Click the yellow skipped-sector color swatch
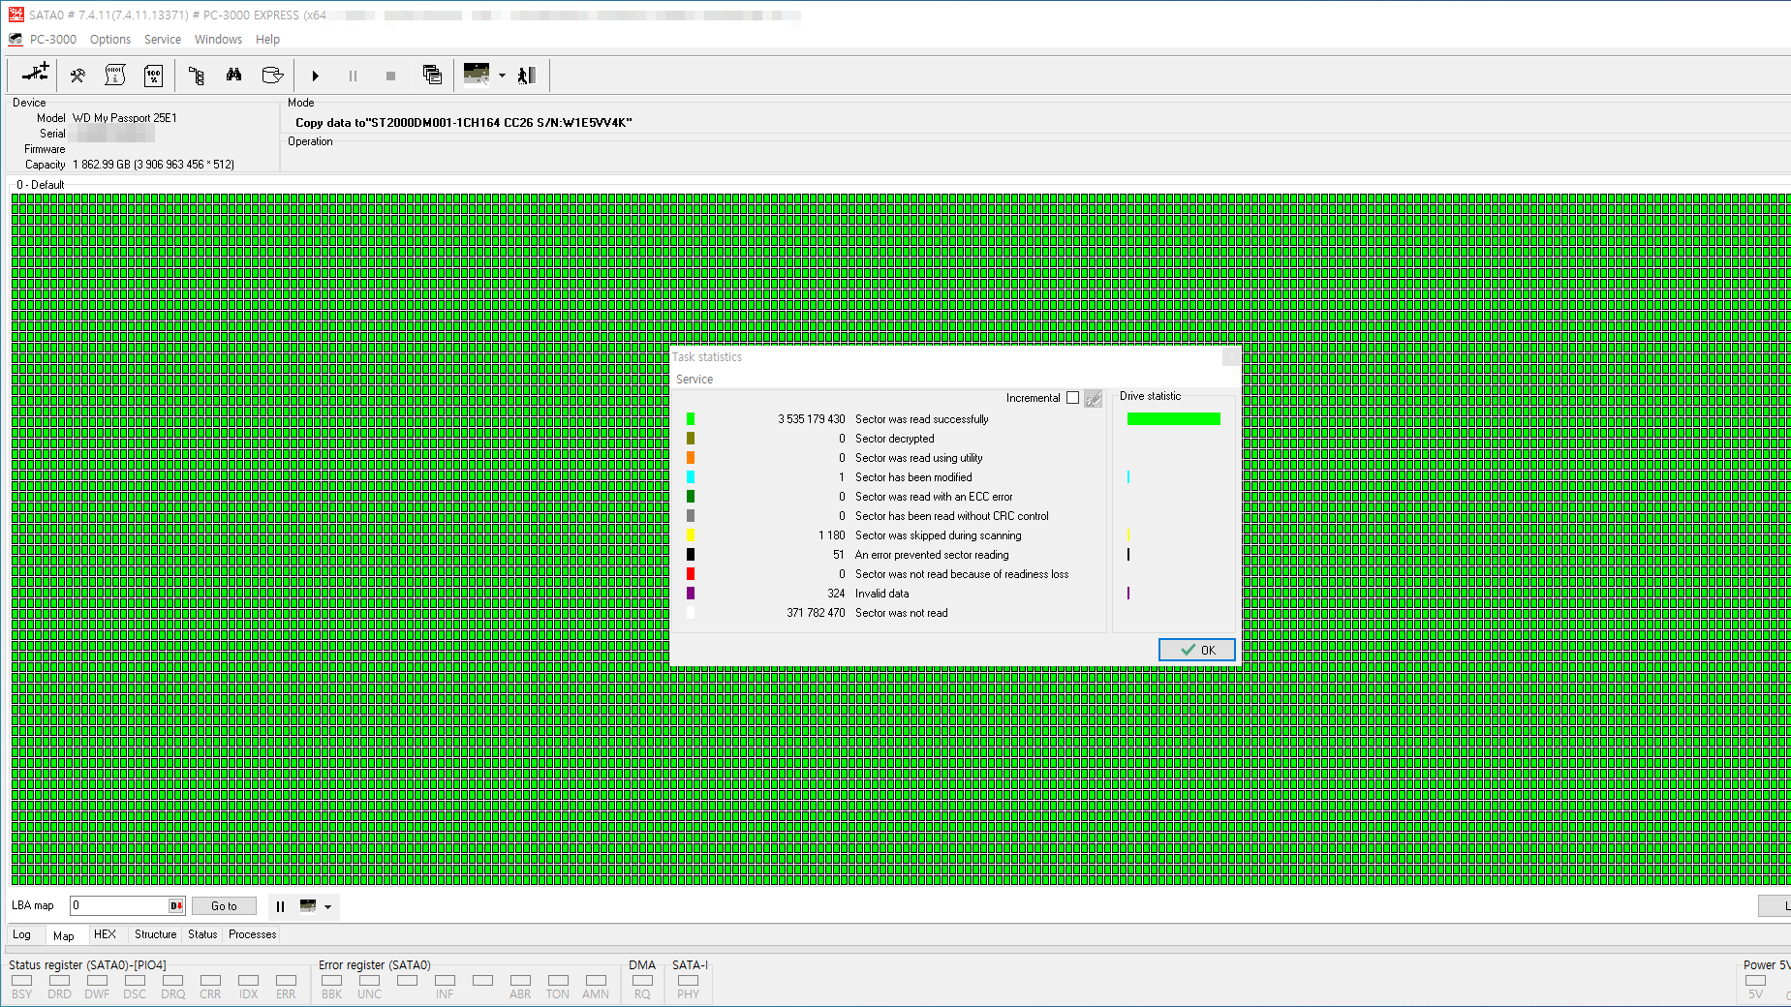Screen dimensions: 1791x1007 pyautogui.click(x=691, y=535)
